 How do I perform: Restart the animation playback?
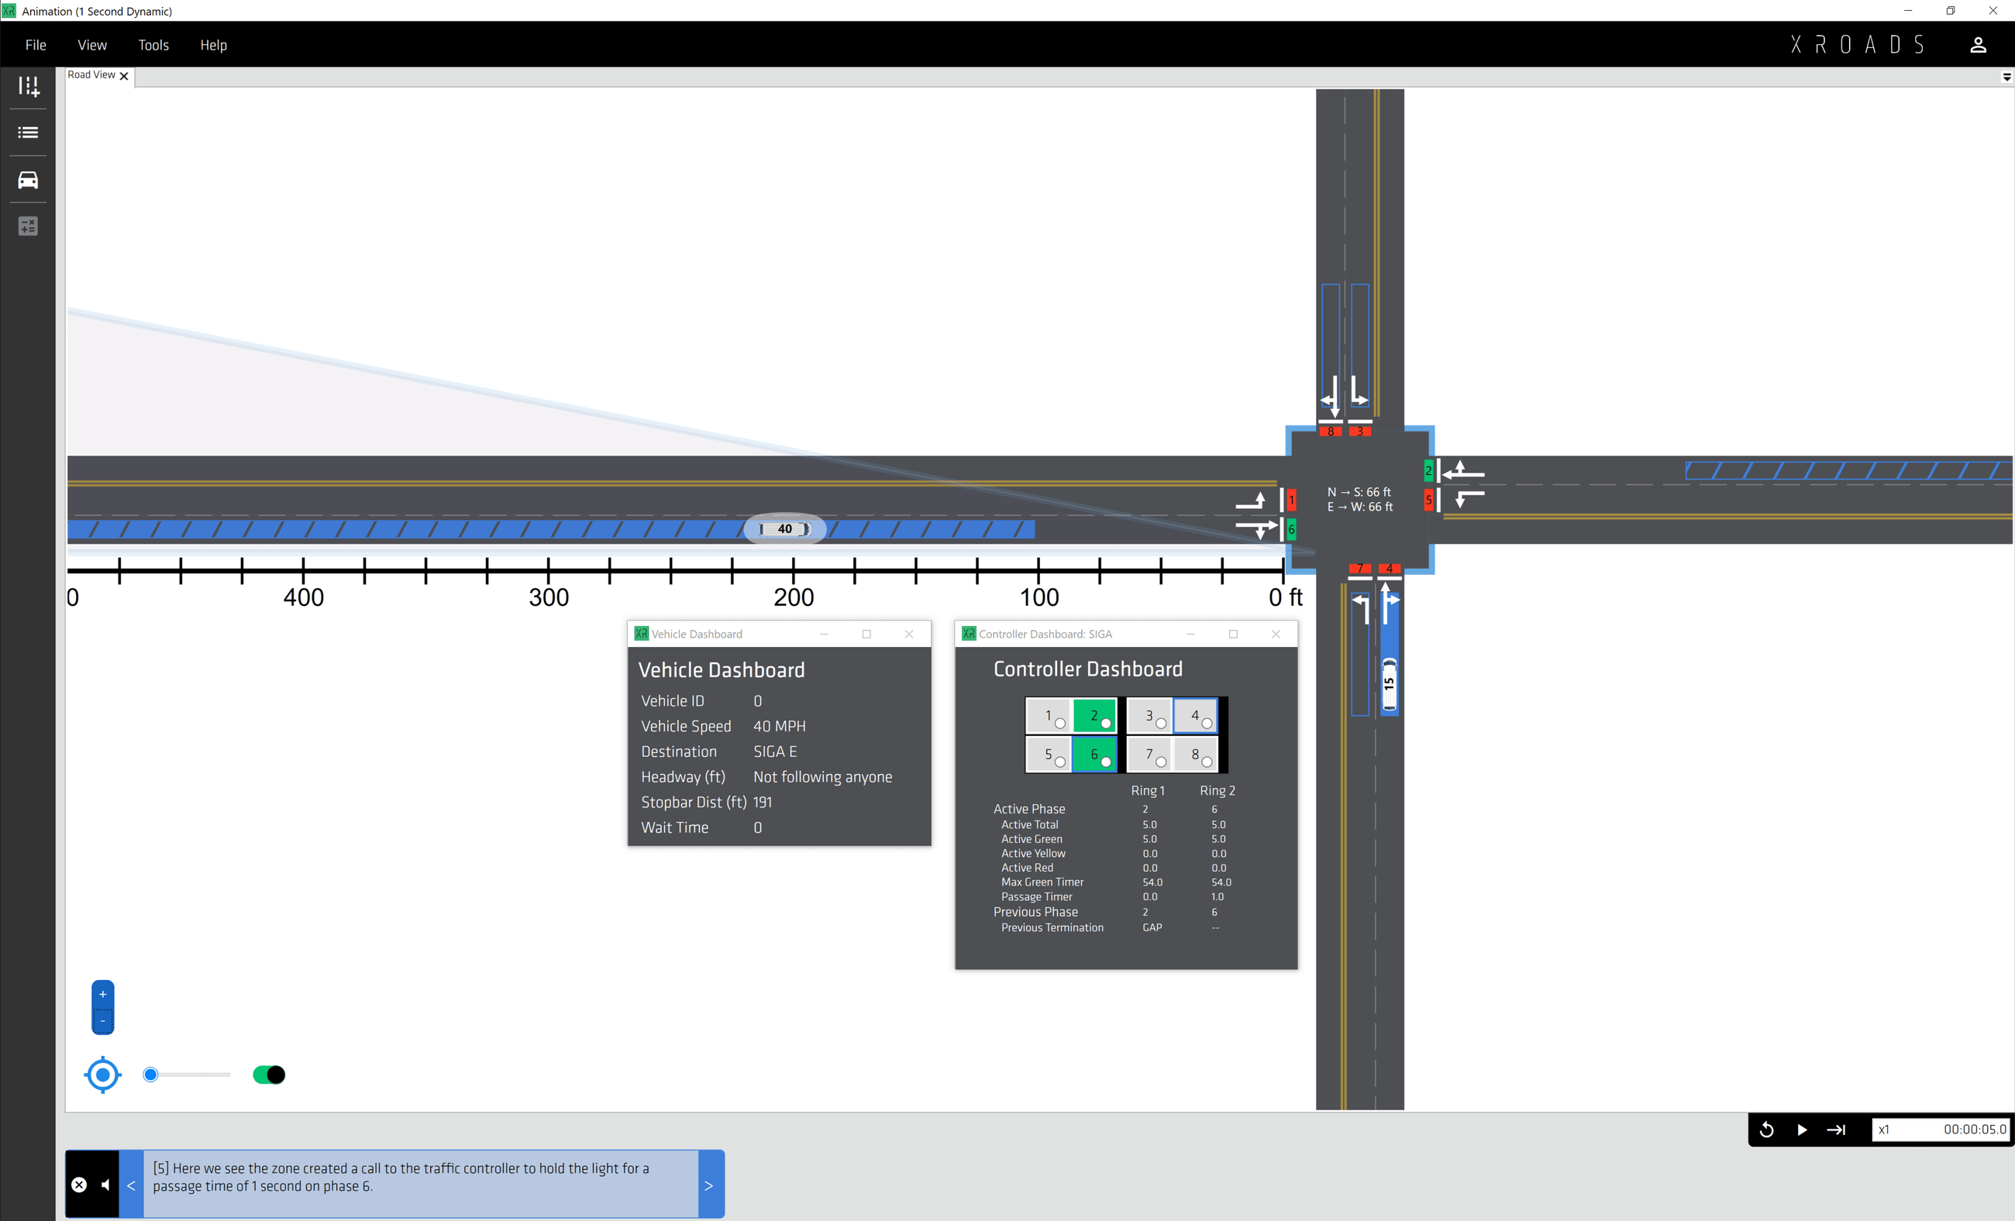(x=1766, y=1130)
